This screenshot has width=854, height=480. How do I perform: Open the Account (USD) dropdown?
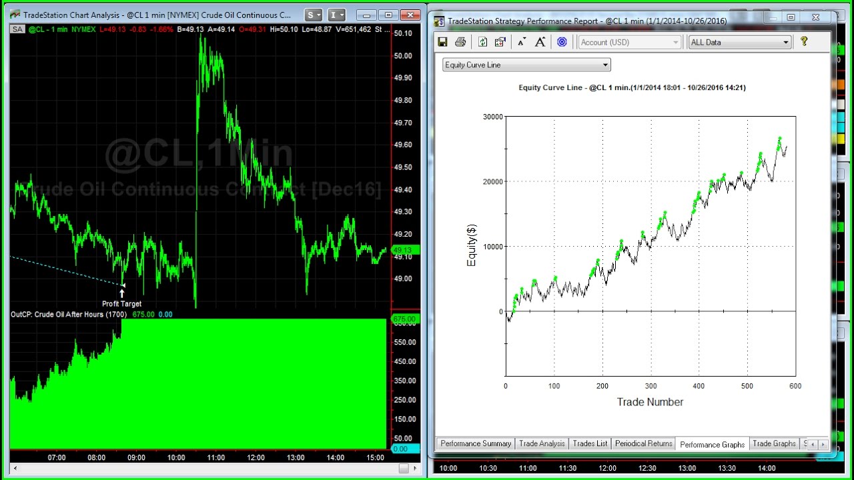coord(629,42)
